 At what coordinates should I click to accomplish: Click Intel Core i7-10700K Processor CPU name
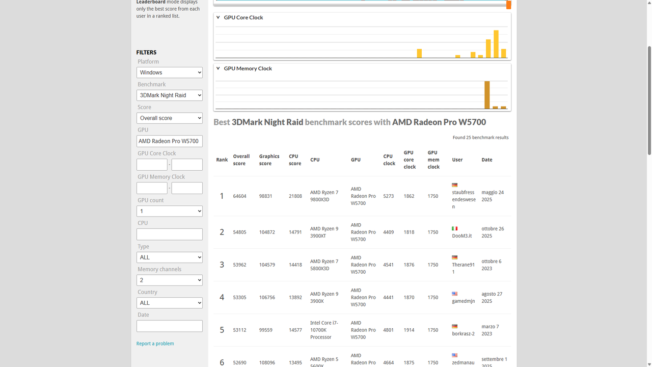(x=324, y=330)
